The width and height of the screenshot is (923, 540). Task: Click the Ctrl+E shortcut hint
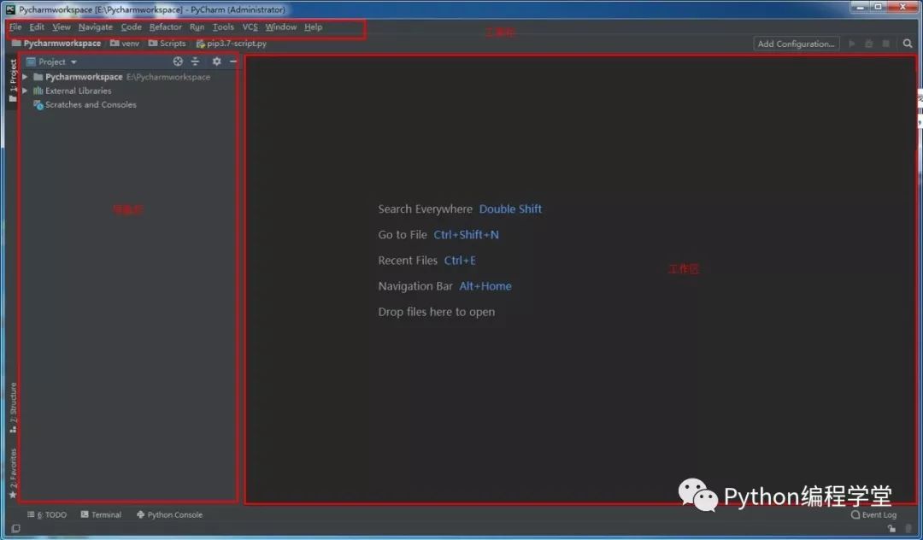coord(460,261)
